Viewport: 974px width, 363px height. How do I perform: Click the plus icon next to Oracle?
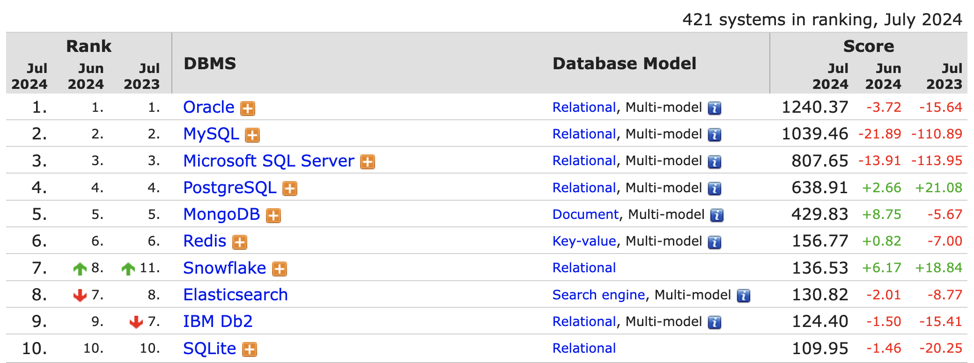pos(248,109)
